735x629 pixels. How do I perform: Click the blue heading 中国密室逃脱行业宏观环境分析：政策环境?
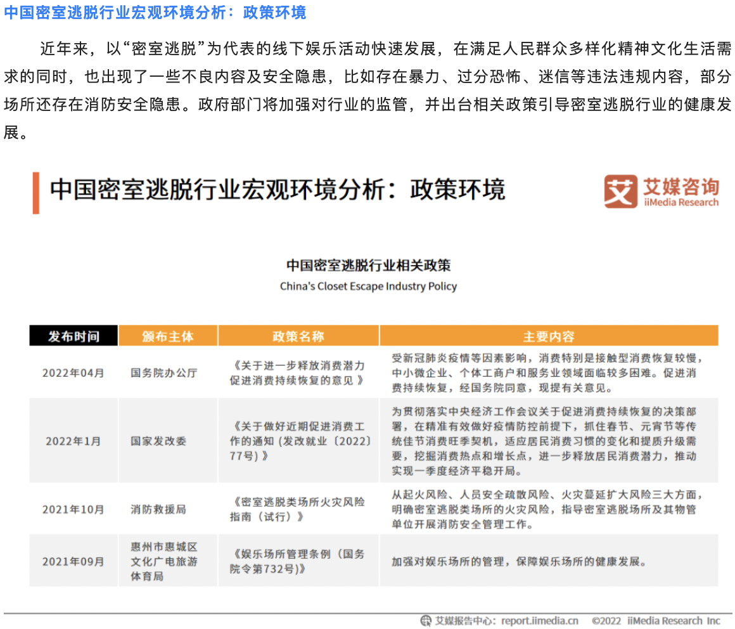tap(155, 12)
